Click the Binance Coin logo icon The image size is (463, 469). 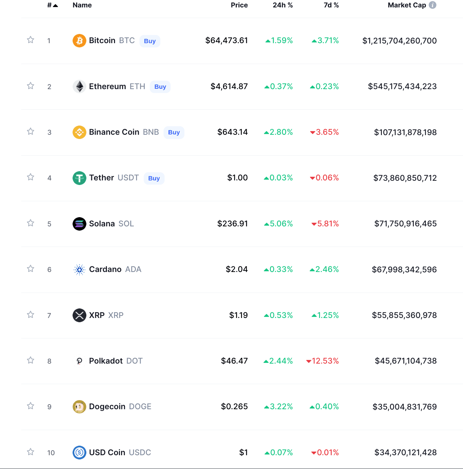pos(79,132)
